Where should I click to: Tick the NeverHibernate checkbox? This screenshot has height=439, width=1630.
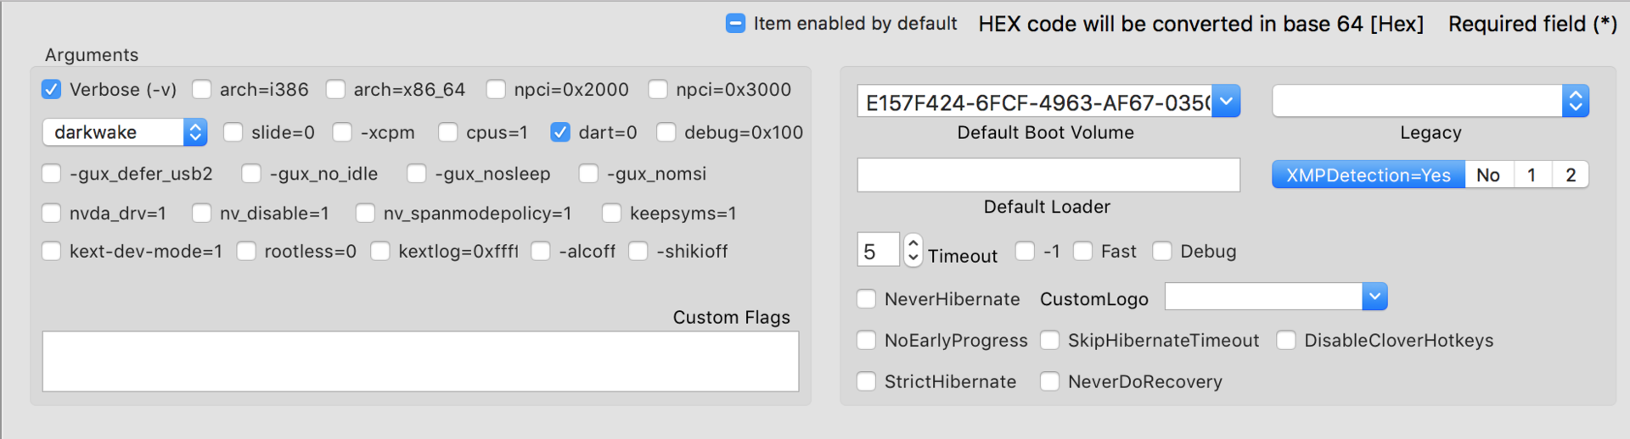(x=867, y=299)
